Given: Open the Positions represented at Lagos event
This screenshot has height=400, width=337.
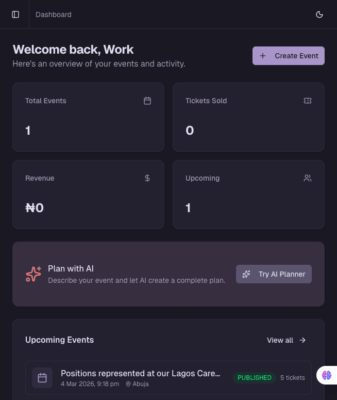Looking at the screenshot, I should 140,373.
